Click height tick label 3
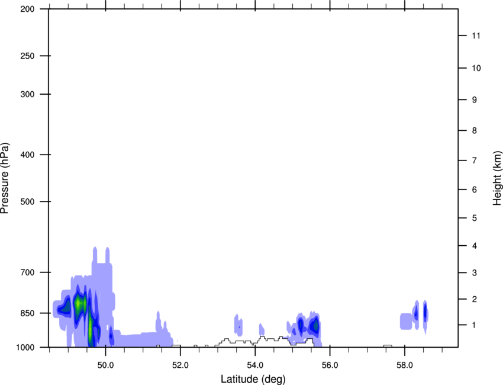 pos(474,272)
